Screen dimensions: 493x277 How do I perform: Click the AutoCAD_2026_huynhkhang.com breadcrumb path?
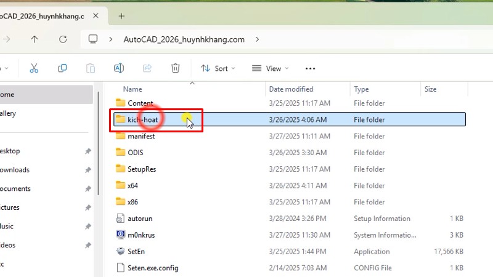pyautogui.click(x=184, y=39)
